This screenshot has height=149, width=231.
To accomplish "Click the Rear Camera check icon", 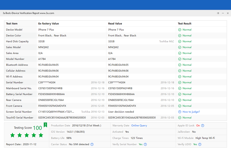I will [x=180, y=100].
